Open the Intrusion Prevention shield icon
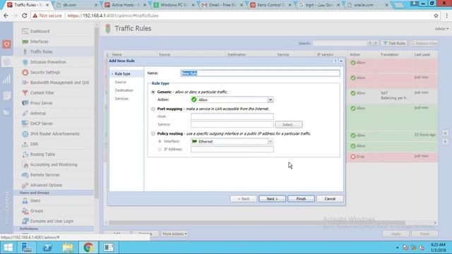The image size is (452, 254). point(25,62)
